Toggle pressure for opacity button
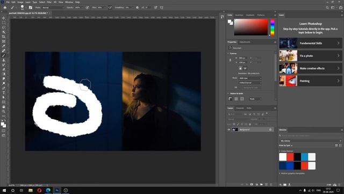Image resolution: width=344 pixels, height=194 pixels. pyautogui.click(x=87, y=8)
